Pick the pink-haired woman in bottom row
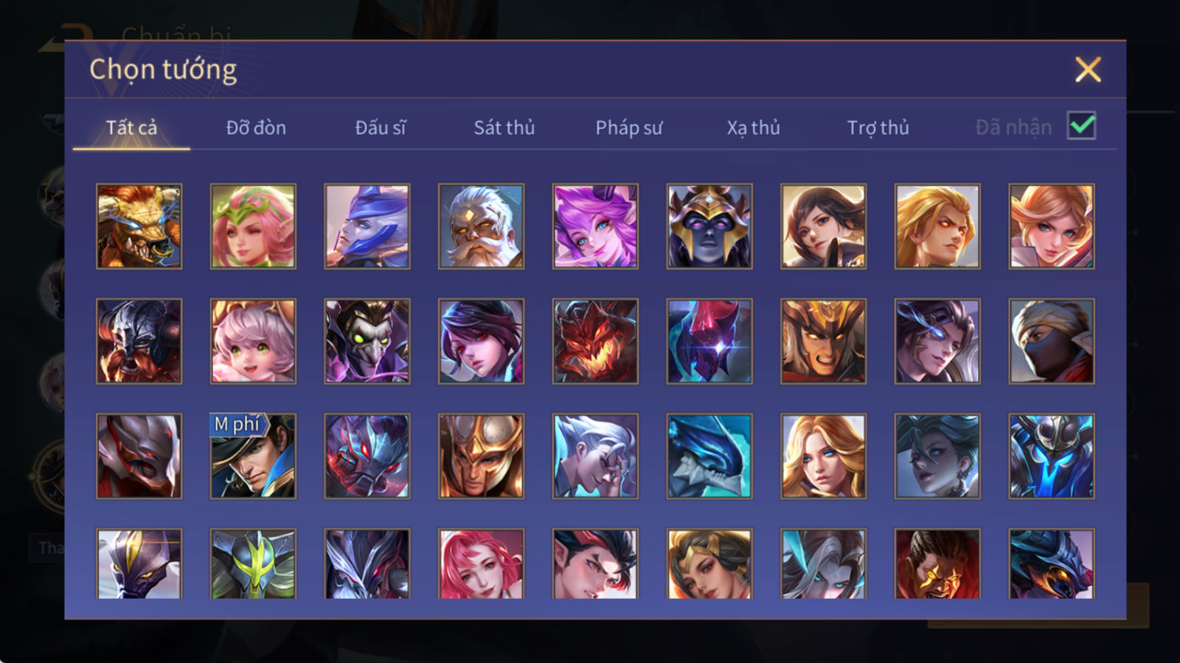The width and height of the screenshot is (1180, 663). [481, 564]
